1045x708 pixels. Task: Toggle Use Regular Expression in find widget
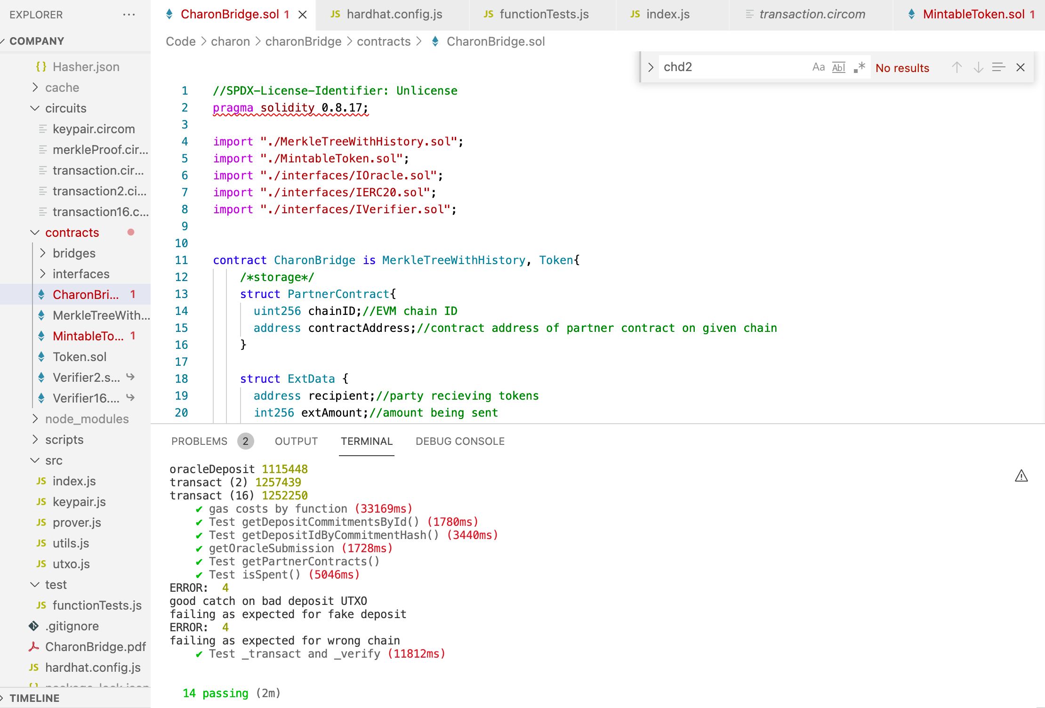coord(859,67)
